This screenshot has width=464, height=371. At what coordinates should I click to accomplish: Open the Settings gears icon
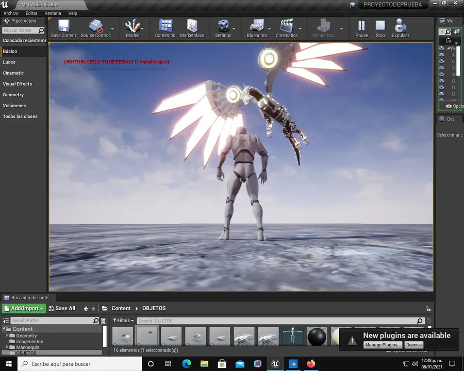pyautogui.click(x=223, y=26)
